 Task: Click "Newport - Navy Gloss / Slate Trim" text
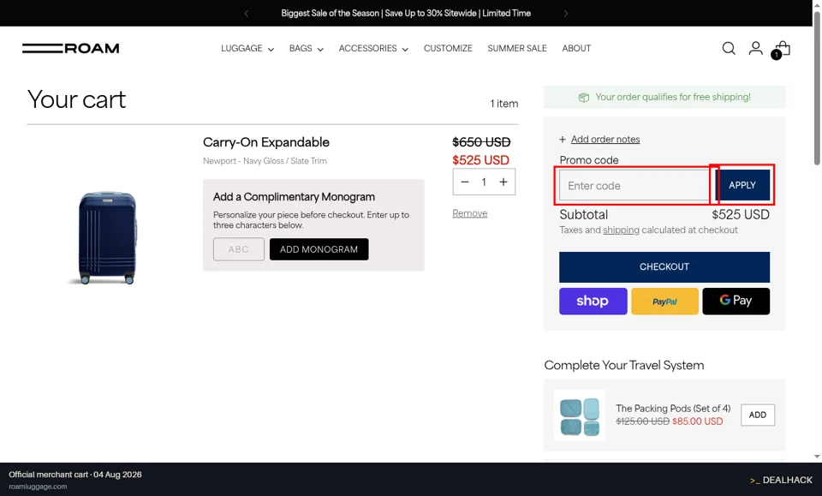tap(265, 161)
